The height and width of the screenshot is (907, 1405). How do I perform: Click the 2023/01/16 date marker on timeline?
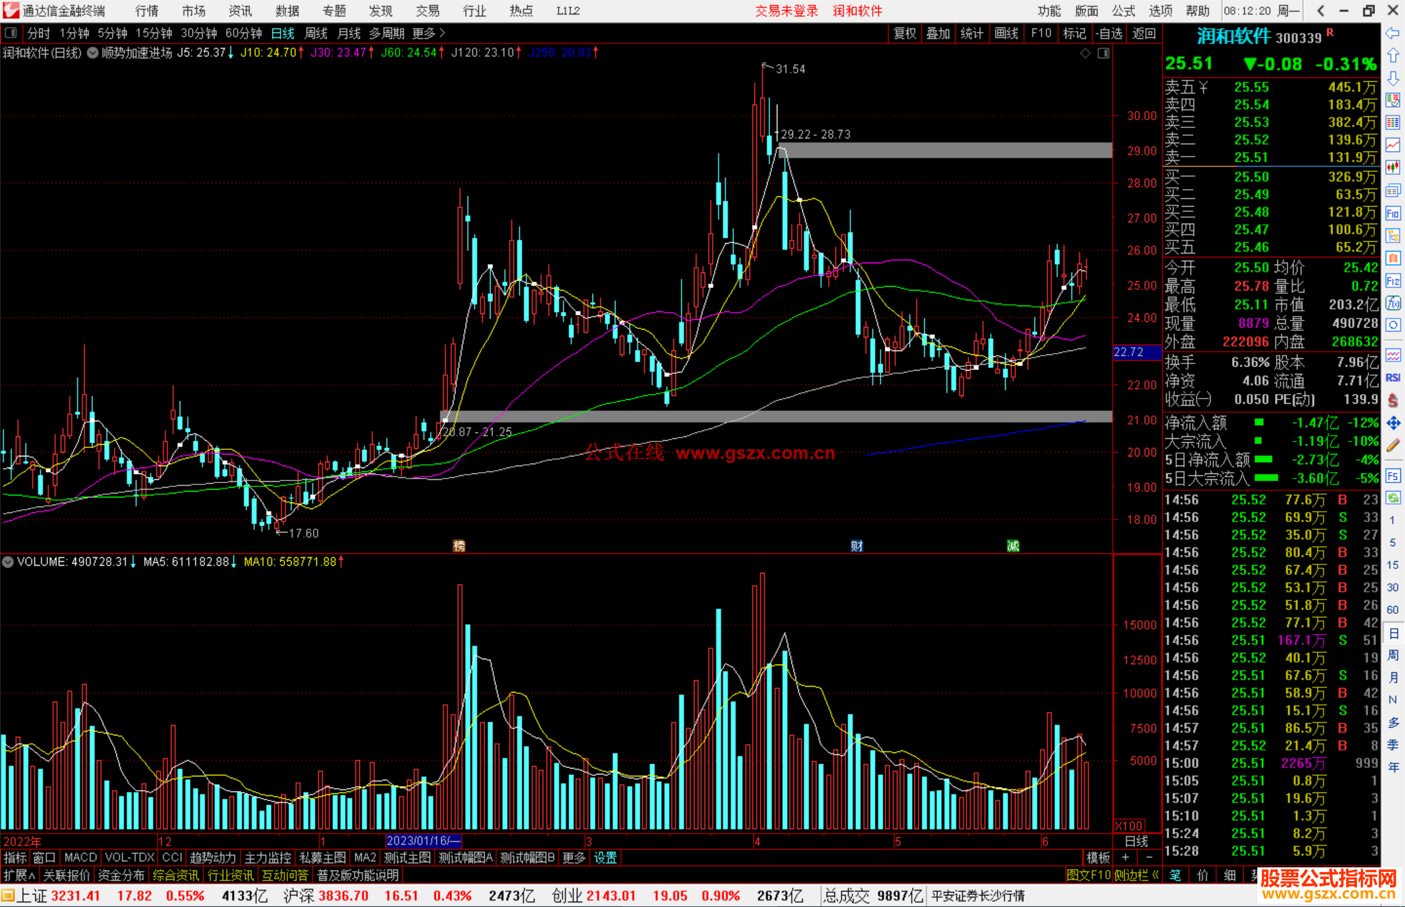click(423, 841)
